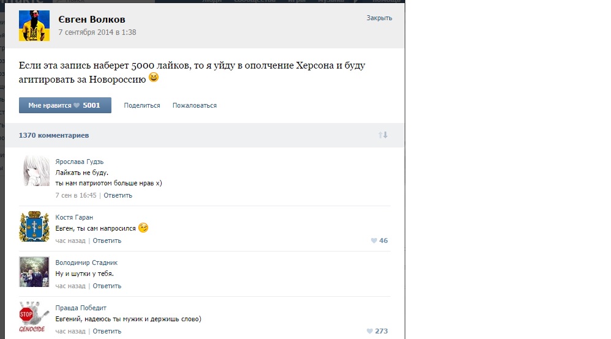Open Володимир Стадник's avatar photo

click(34, 272)
